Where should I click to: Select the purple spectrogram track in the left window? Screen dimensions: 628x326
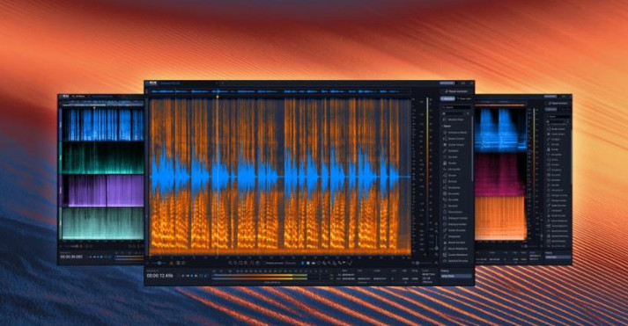click(103, 191)
